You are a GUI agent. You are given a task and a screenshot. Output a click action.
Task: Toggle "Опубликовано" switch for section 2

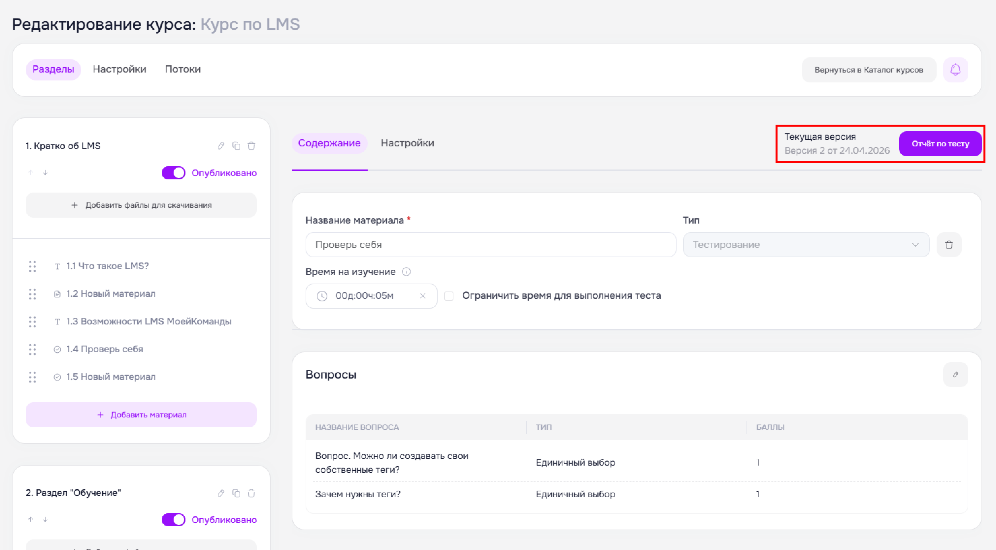[173, 519]
